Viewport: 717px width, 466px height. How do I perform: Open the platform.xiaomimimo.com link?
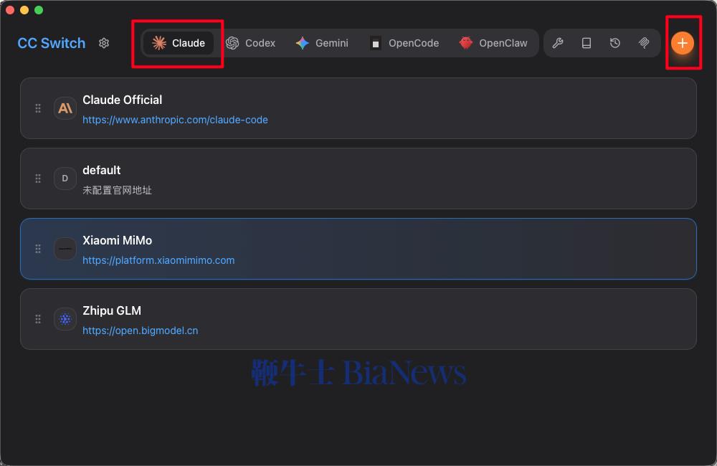159,260
